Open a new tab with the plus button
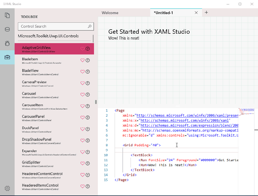The image size is (258, 196). click(206, 12)
